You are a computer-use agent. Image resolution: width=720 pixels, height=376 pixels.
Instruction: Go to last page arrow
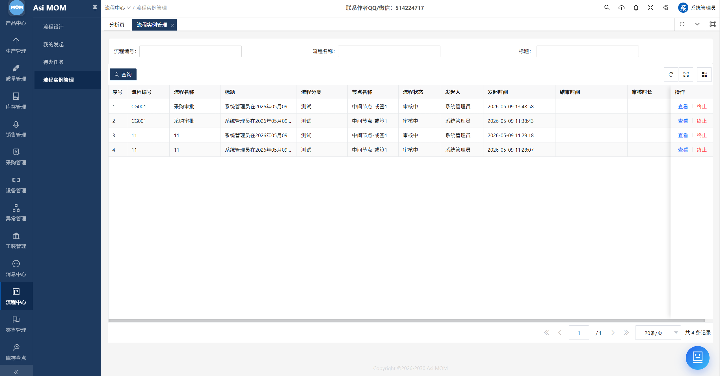point(626,333)
